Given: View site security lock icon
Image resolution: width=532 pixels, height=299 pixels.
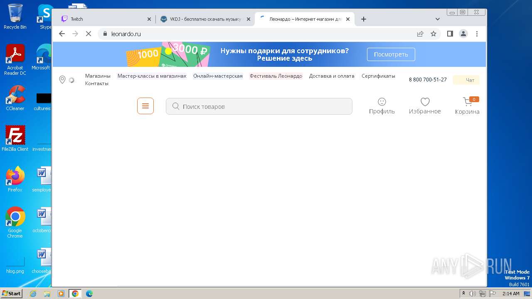Looking at the screenshot, I should 105,34.
